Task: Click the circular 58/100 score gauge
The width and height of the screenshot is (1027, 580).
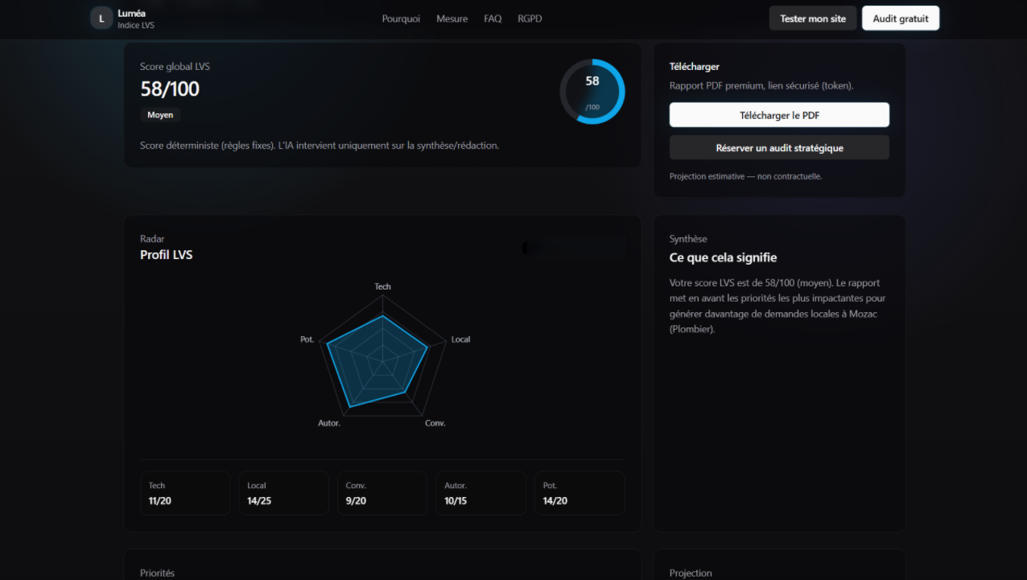Action: click(x=592, y=92)
